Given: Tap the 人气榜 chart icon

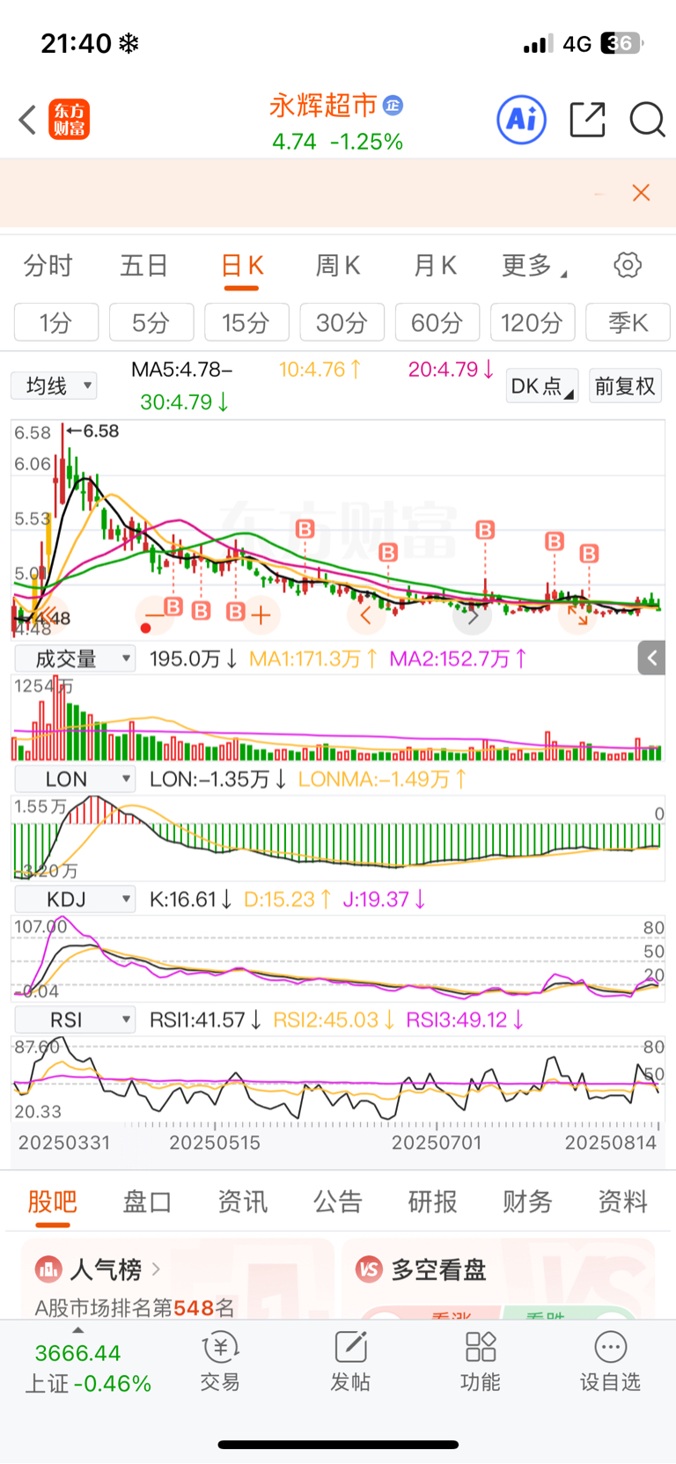Looking at the screenshot, I should coord(48,1269).
